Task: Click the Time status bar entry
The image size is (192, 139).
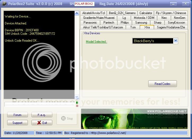Action: tap(49, 133)
